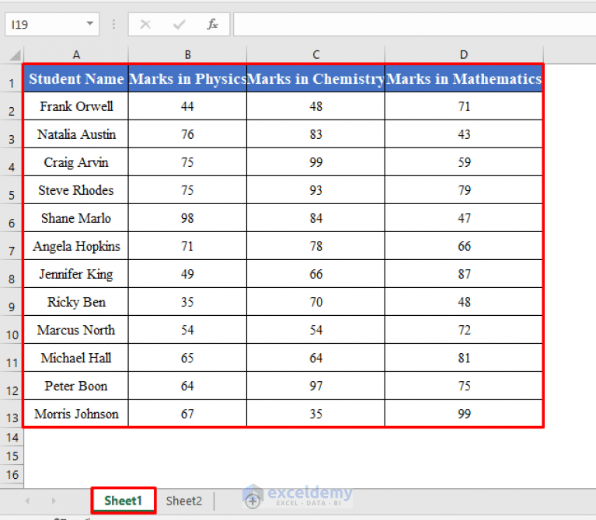Select row 15 header

12,456
